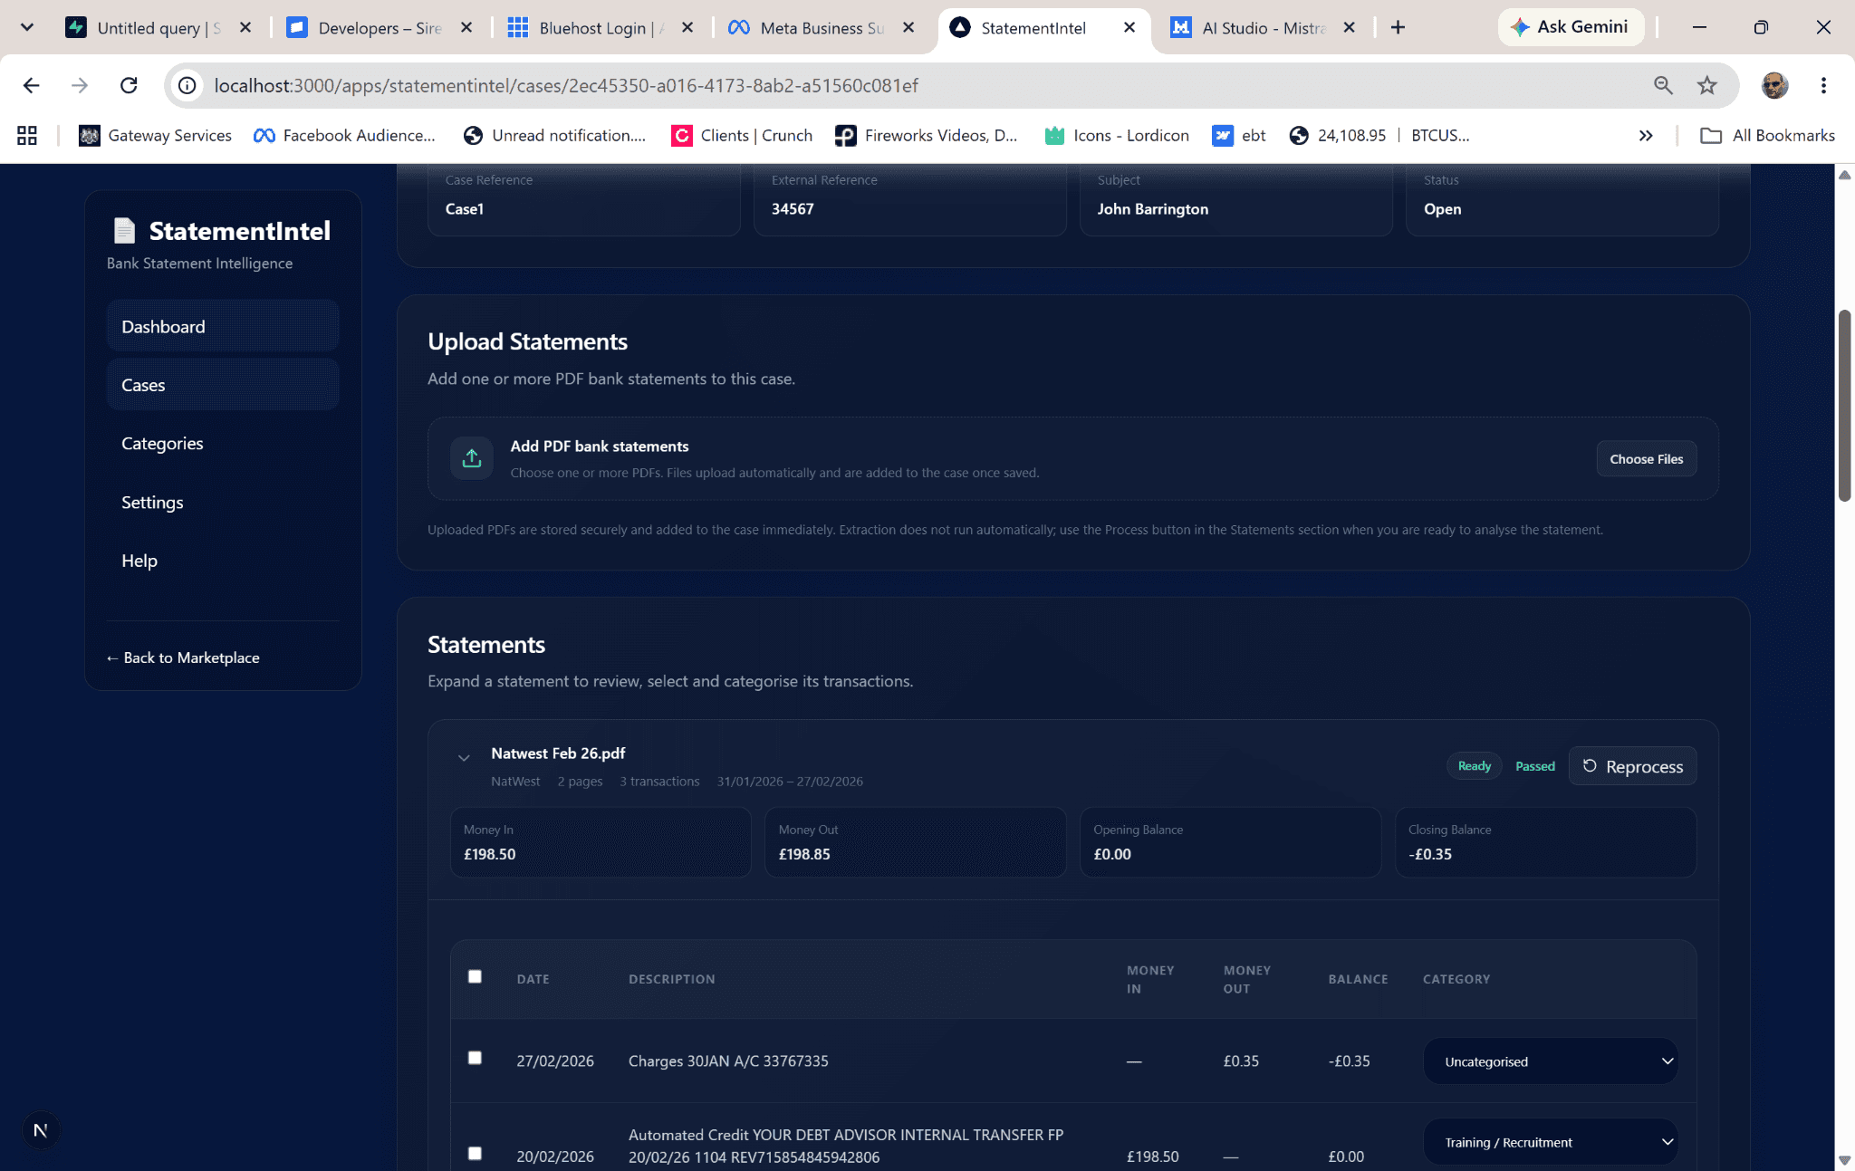The image size is (1855, 1171).
Task: Click the scrollbar down arrow
Action: click(x=1844, y=1160)
